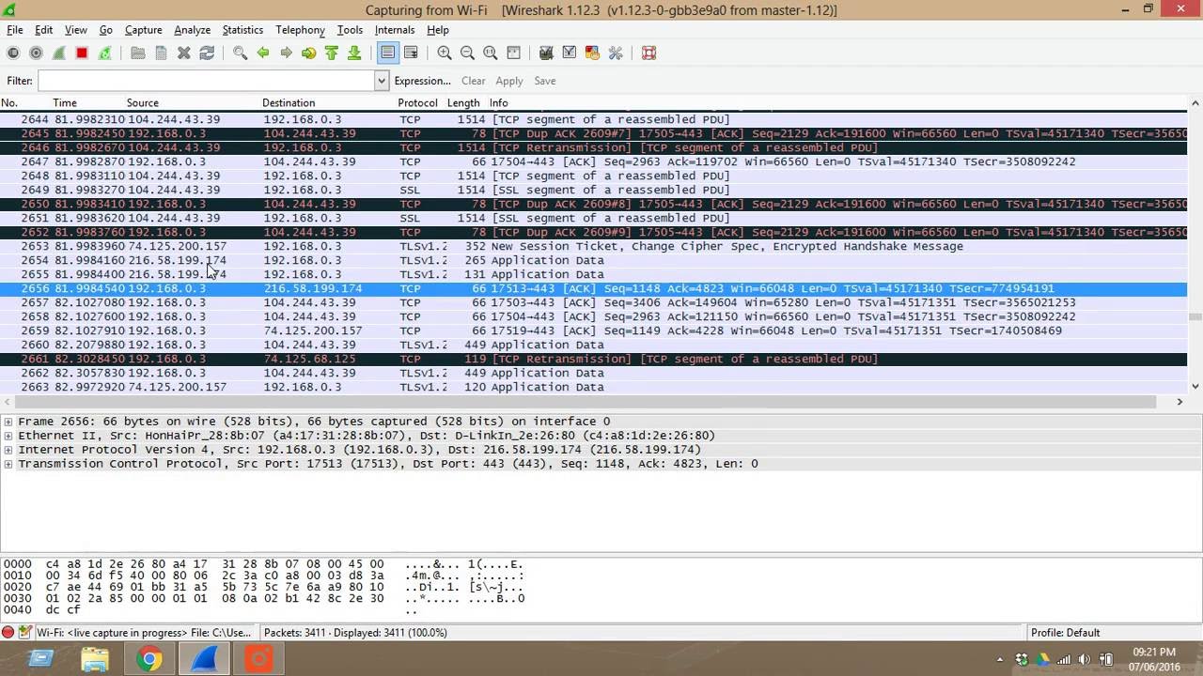1203x676 pixels.
Task: Open the capture interfaces list icon
Action: [x=13, y=54]
